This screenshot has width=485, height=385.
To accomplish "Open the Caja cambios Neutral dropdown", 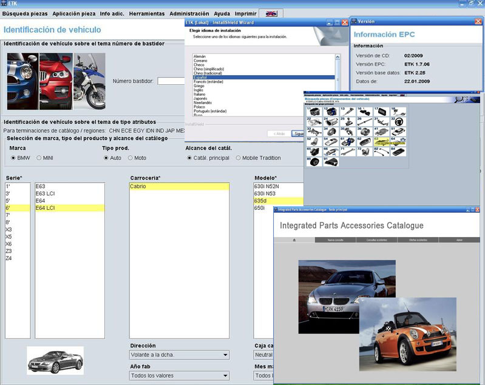I will 263,355.
